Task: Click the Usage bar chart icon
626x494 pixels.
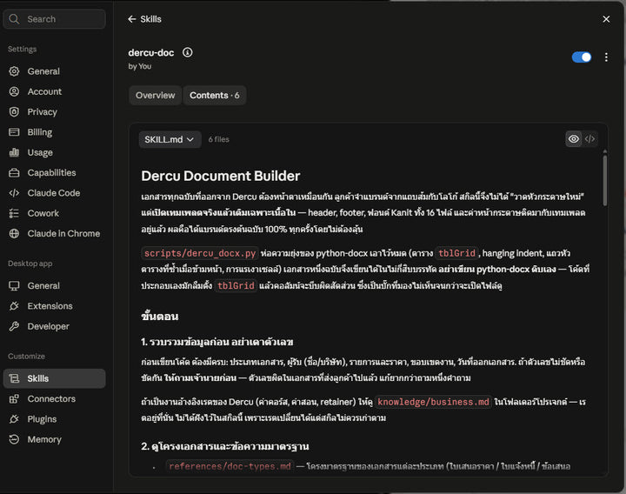Action: [14, 152]
